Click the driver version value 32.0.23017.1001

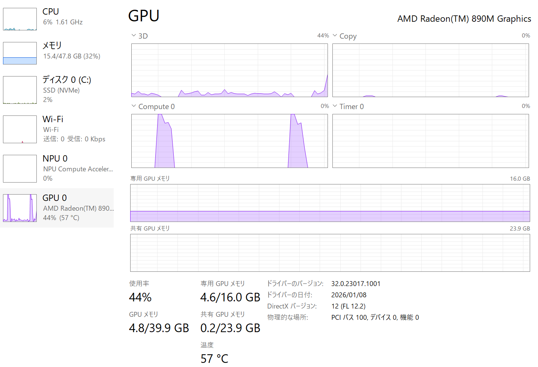356,284
